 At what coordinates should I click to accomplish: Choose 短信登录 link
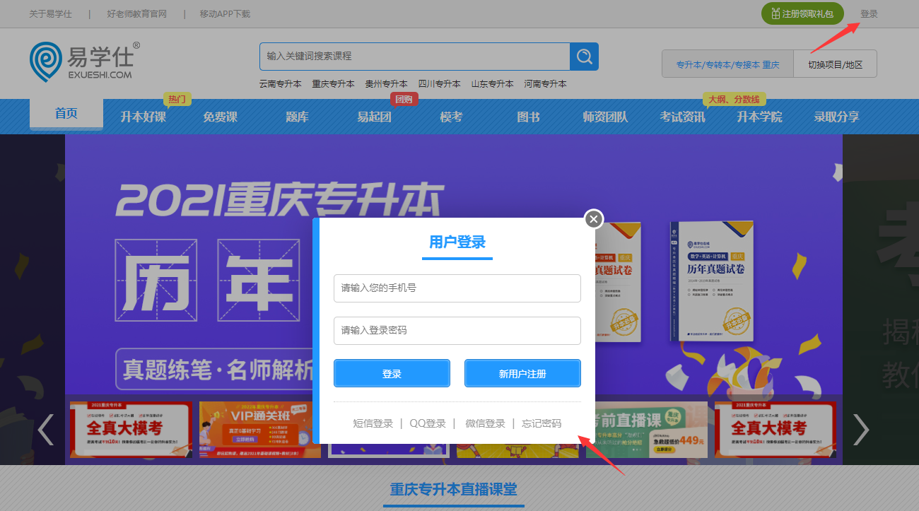[x=373, y=423]
